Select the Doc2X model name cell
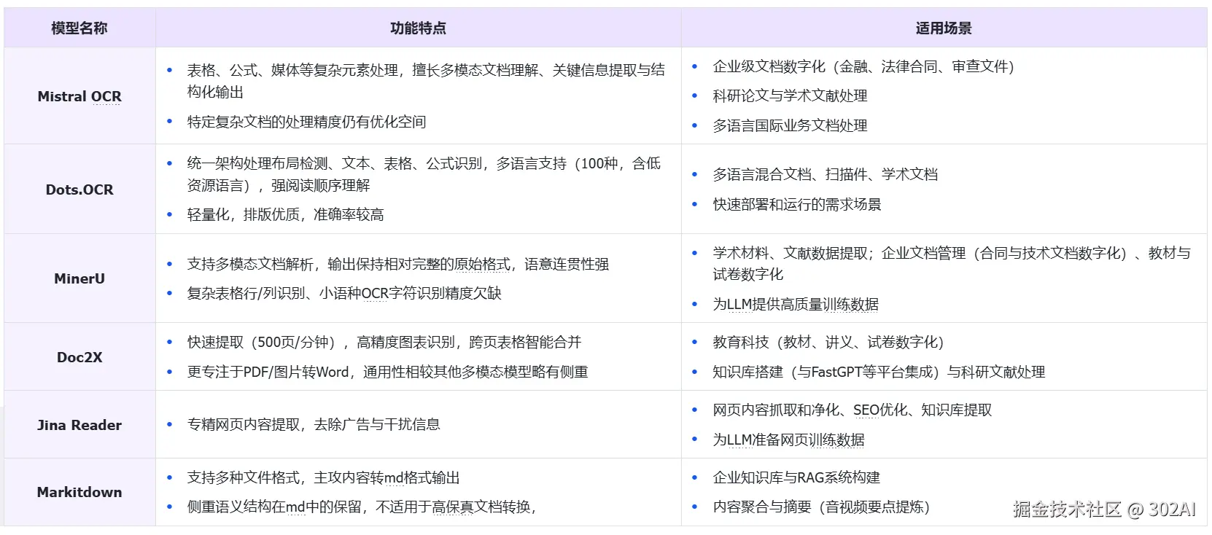This screenshot has height=535, width=1212. [79, 357]
